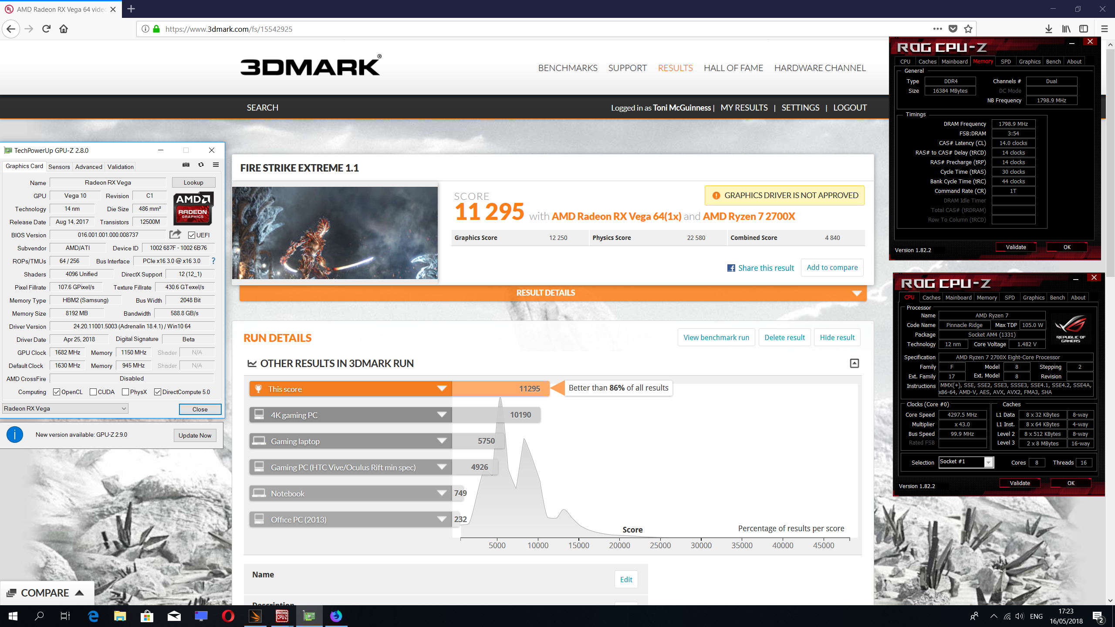
Task: Click the GPU-Z refresh icon
Action: coord(201,165)
